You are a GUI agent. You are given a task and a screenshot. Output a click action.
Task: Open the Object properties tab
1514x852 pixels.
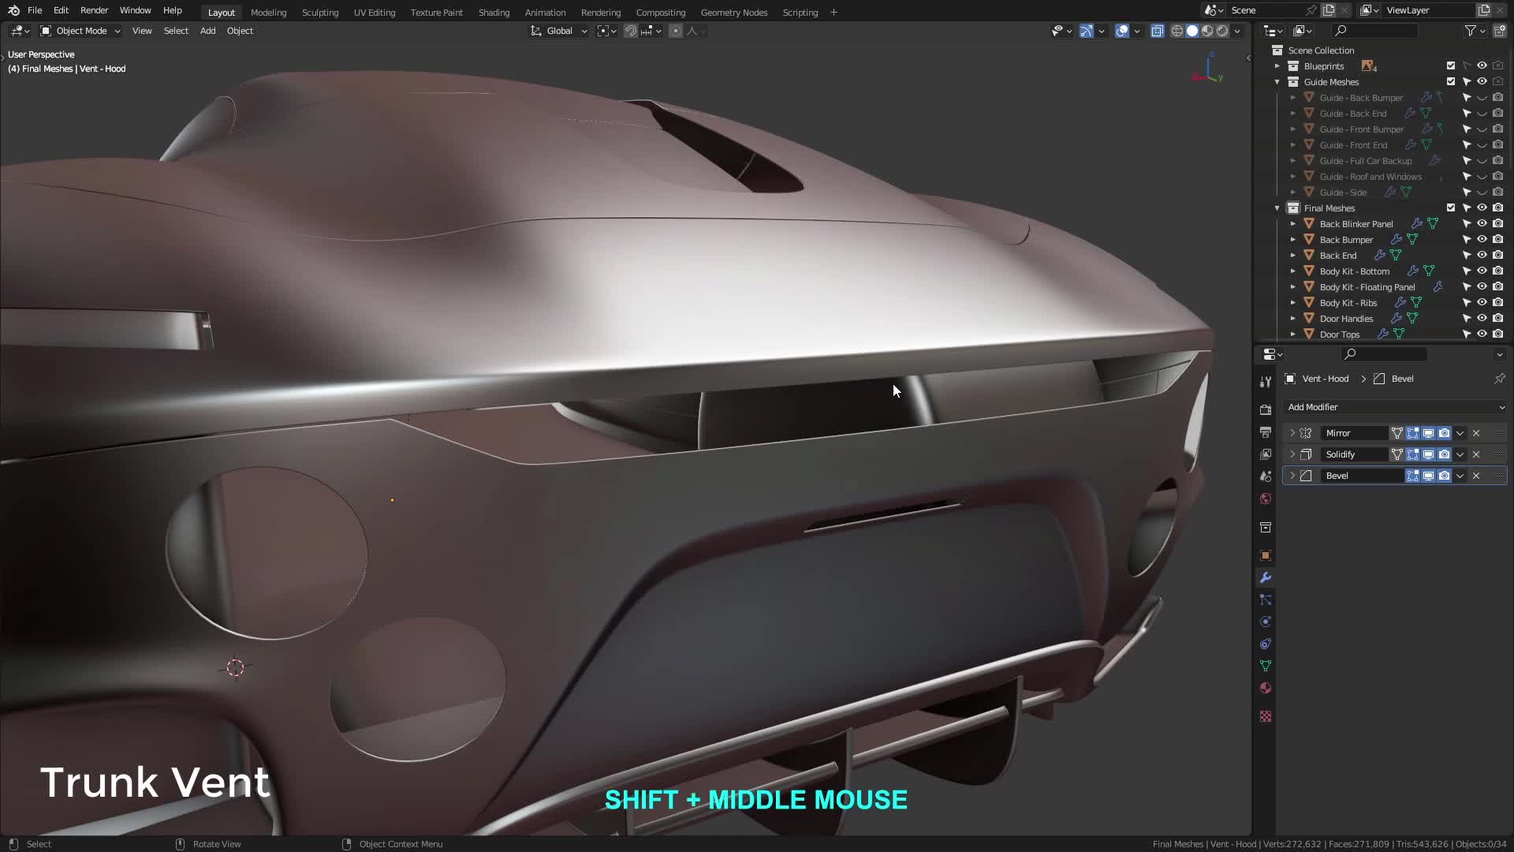pyautogui.click(x=1266, y=555)
